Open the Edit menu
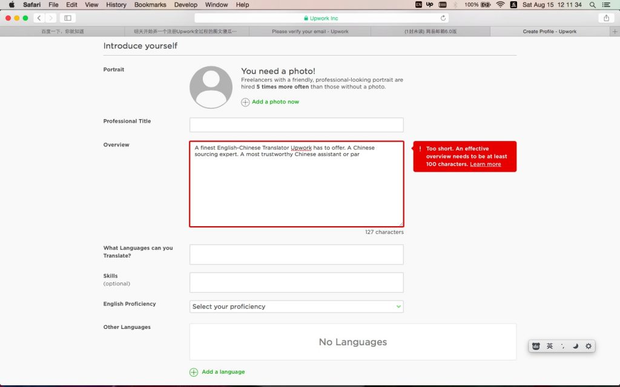This screenshot has height=387, width=620. point(71,5)
